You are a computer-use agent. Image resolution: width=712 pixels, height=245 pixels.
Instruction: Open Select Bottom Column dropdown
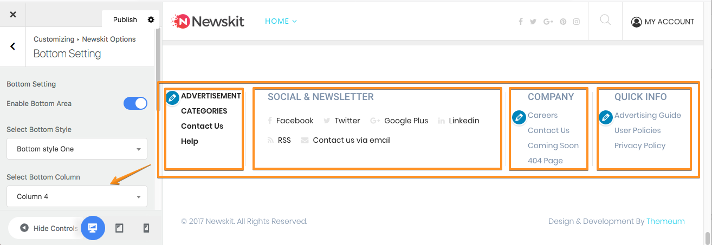pos(77,196)
